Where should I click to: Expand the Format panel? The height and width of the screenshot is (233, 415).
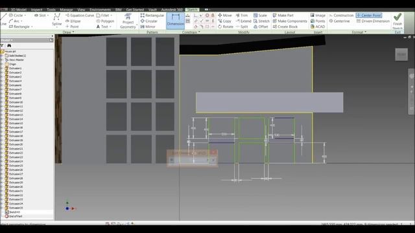click(x=359, y=32)
